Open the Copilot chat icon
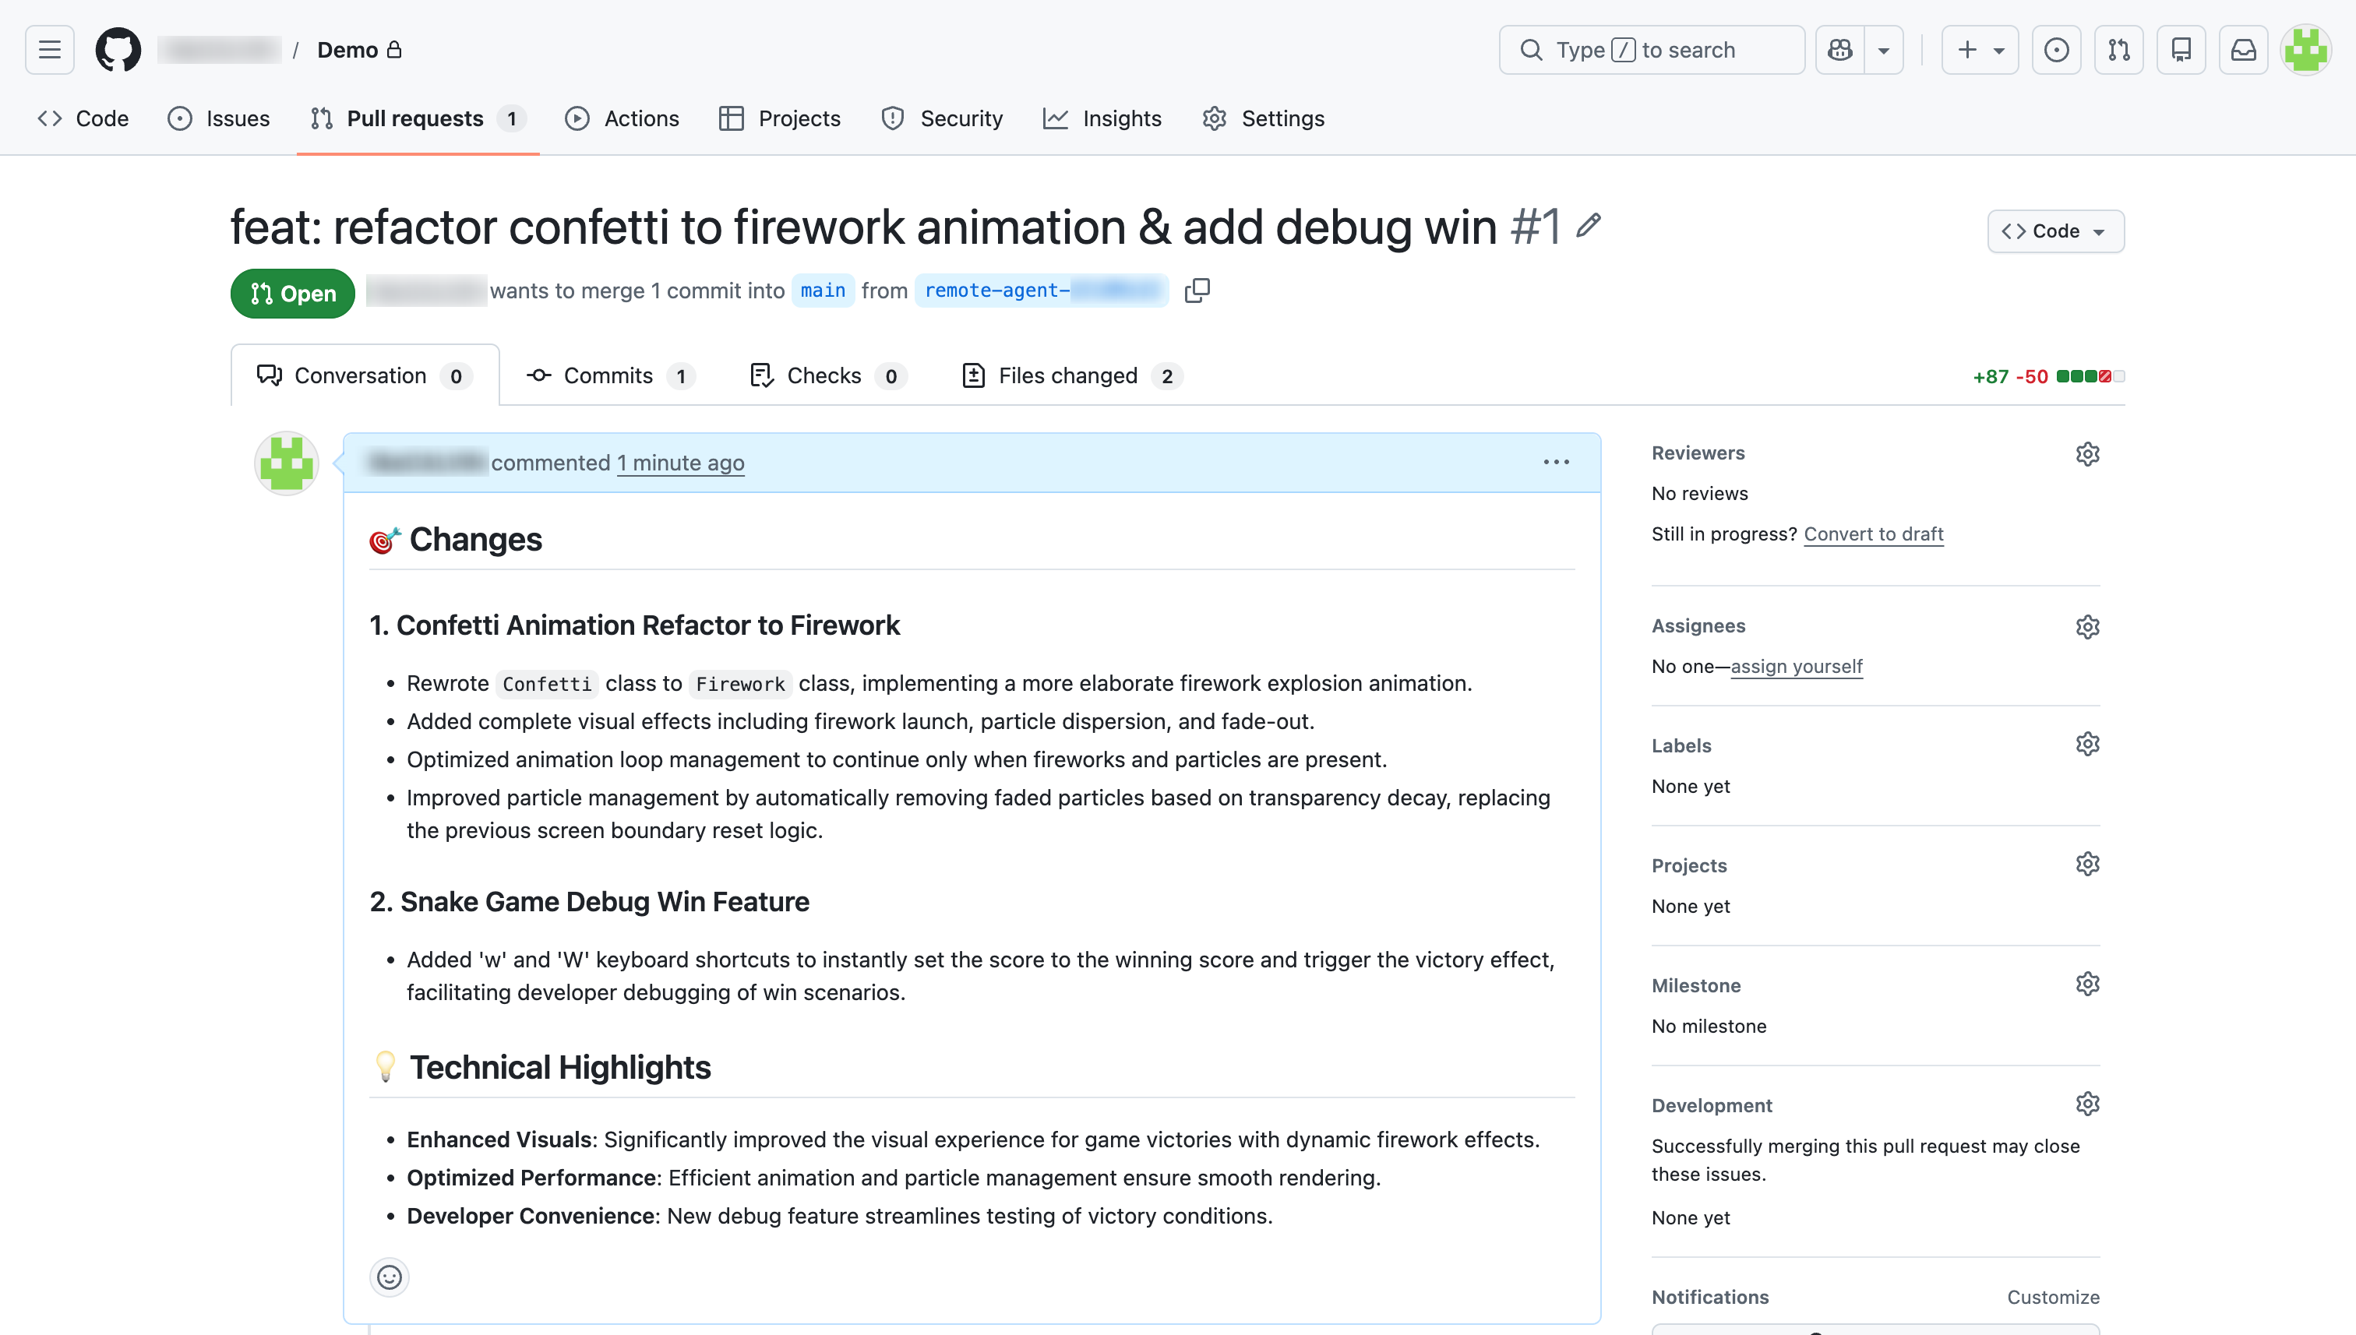The height and width of the screenshot is (1335, 2356). (x=1839, y=50)
